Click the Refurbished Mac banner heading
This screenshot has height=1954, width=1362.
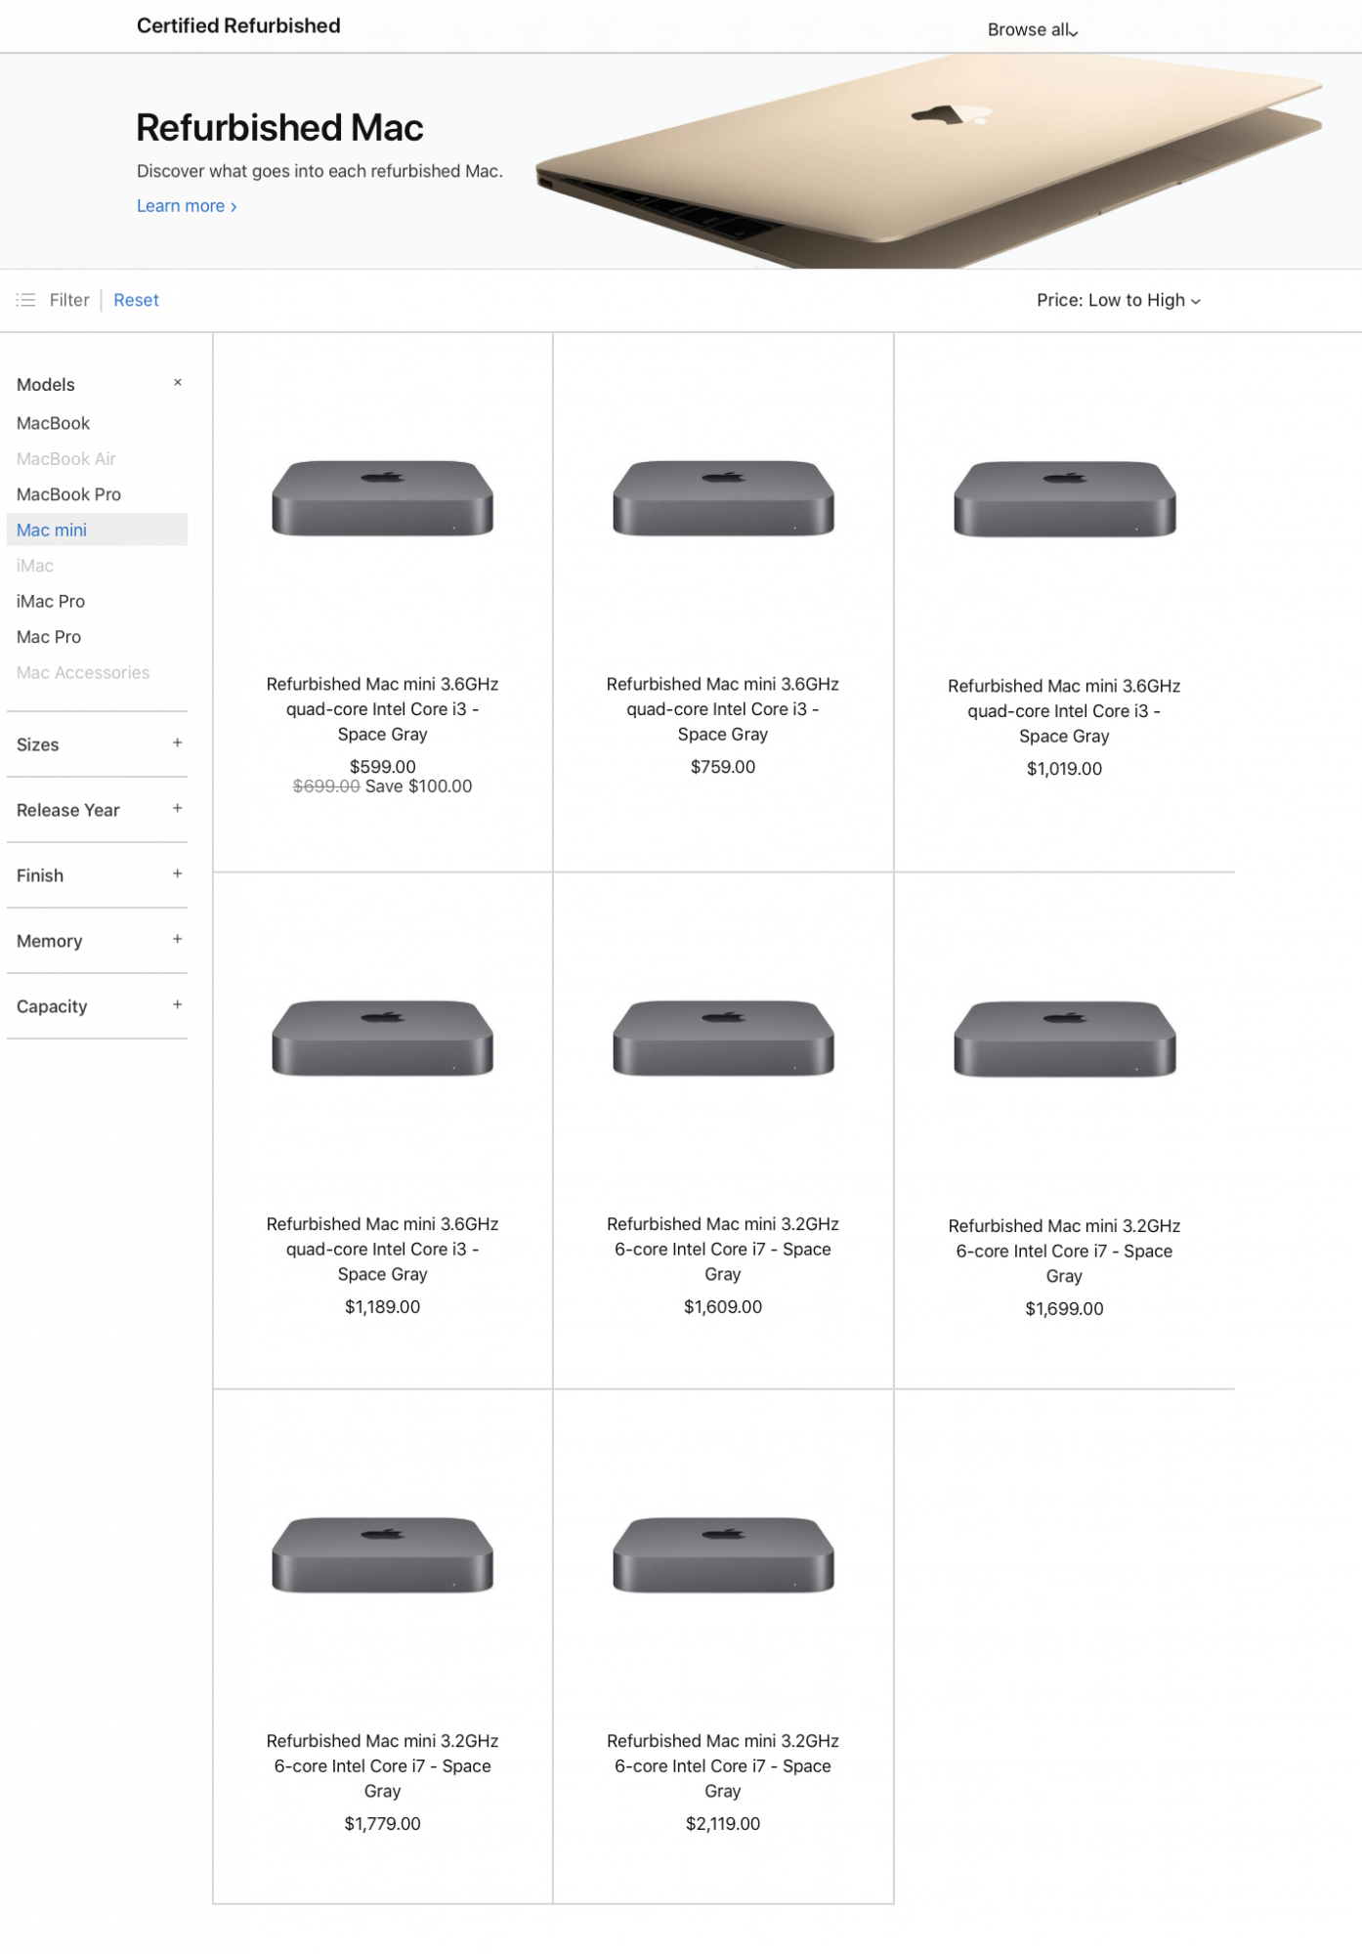point(279,128)
